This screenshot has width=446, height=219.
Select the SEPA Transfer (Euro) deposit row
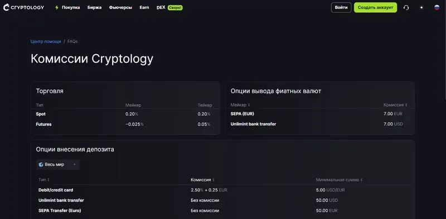[222, 211]
